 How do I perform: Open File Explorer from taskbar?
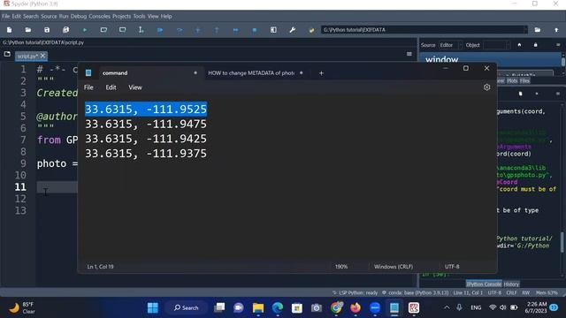coord(258,308)
